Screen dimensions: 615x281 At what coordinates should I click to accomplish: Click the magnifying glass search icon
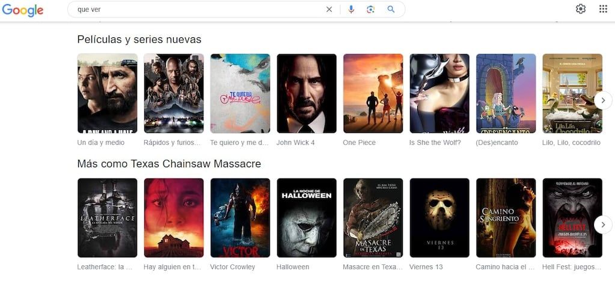pos(391,10)
